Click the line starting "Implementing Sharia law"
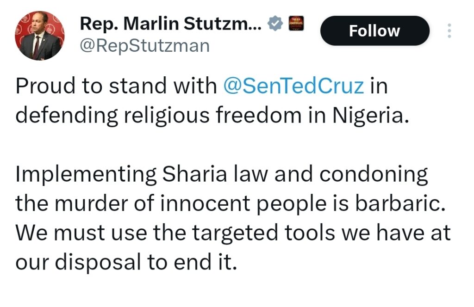This screenshot has width=474, height=307. 222,174
